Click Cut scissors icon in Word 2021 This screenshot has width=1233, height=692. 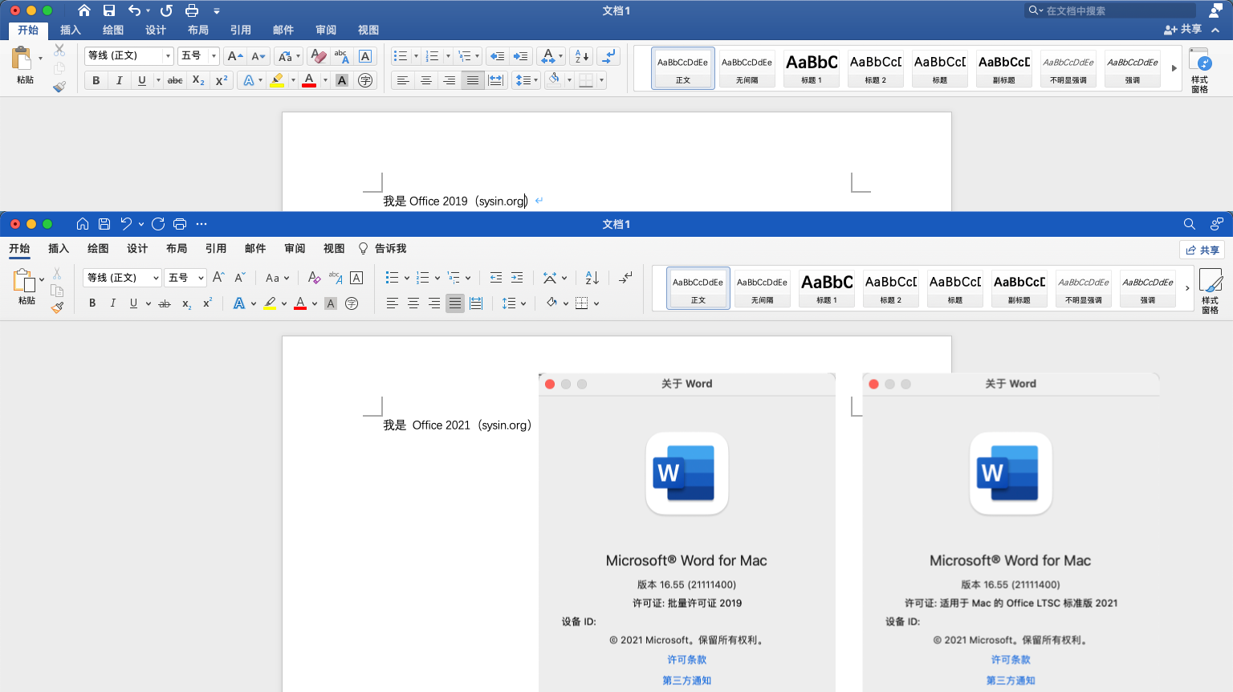(57, 275)
